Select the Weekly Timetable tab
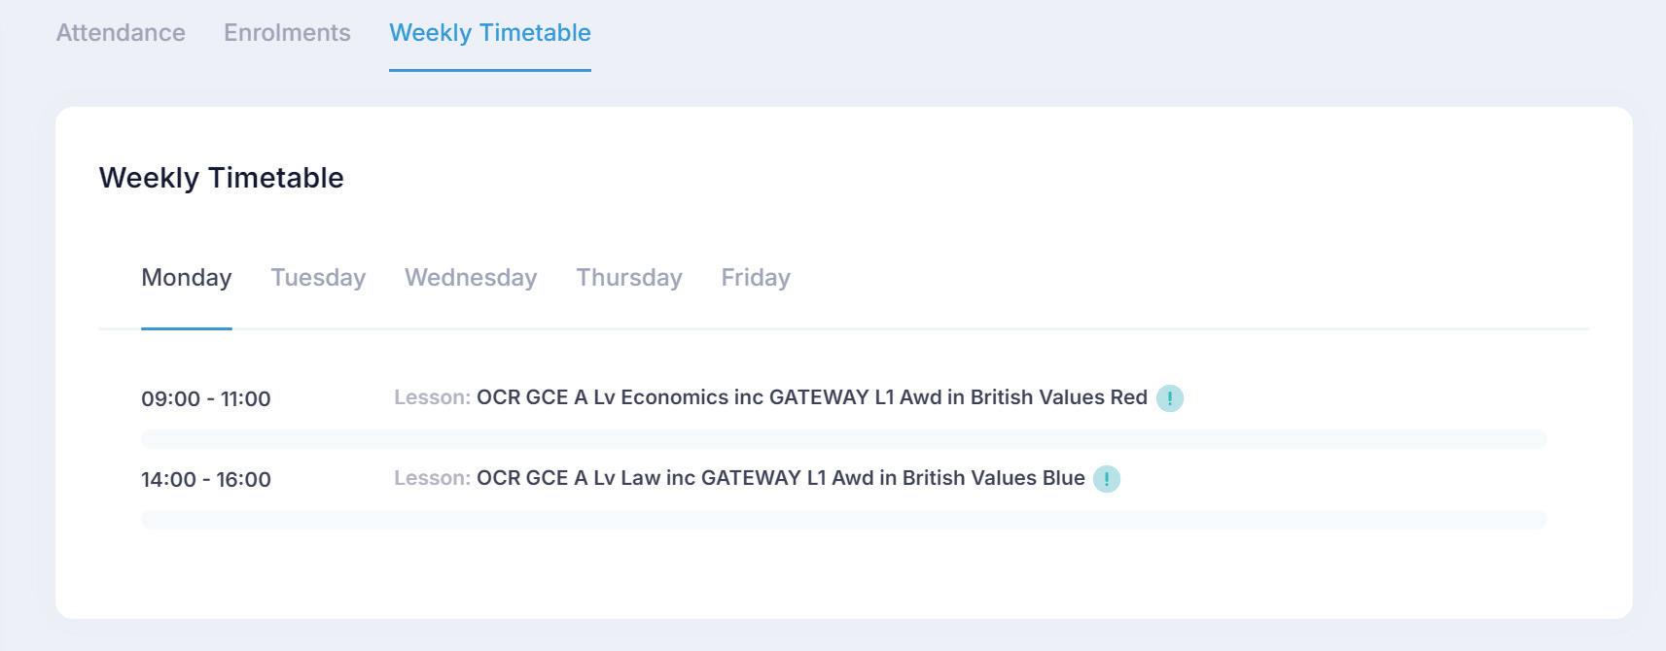This screenshot has width=1666, height=651. coord(489,33)
